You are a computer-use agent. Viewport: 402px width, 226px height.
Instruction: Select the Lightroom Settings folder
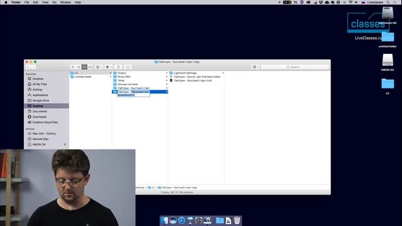[197, 73]
